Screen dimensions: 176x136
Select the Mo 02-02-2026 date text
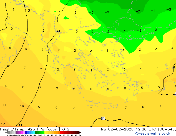[117, 129]
